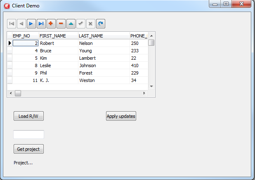This screenshot has width=255, height=180.
Task: Click grid vertical scrollbar up arrow
Action: (151, 36)
